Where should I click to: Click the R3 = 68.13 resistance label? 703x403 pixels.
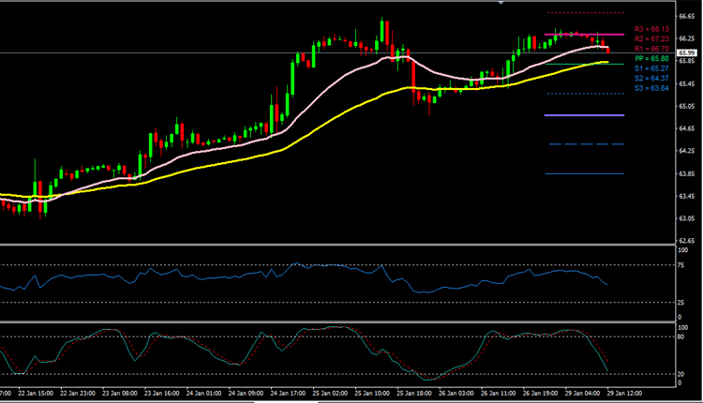click(651, 29)
